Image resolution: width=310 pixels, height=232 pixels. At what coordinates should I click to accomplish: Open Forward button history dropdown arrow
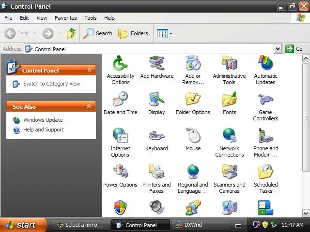point(59,33)
